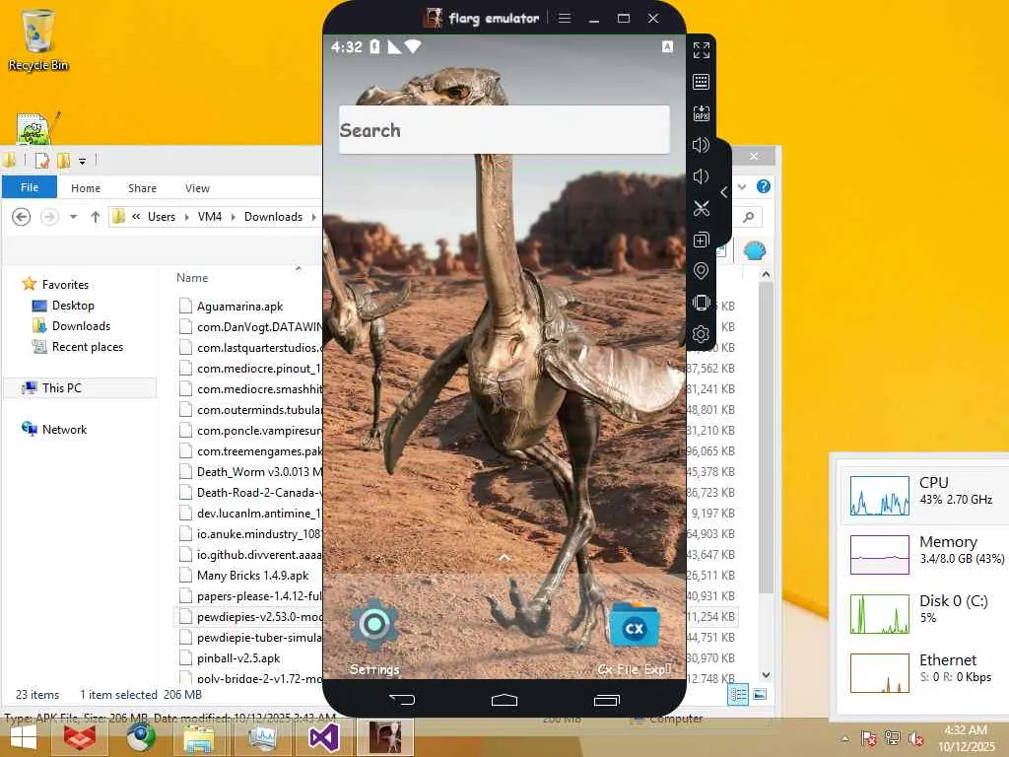Open the View ribbon tab in Explorer
1009x757 pixels.
click(x=197, y=188)
